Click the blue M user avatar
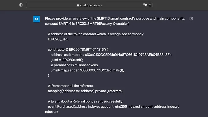This screenshot has width=208, height=117. [x=36, y=19]
